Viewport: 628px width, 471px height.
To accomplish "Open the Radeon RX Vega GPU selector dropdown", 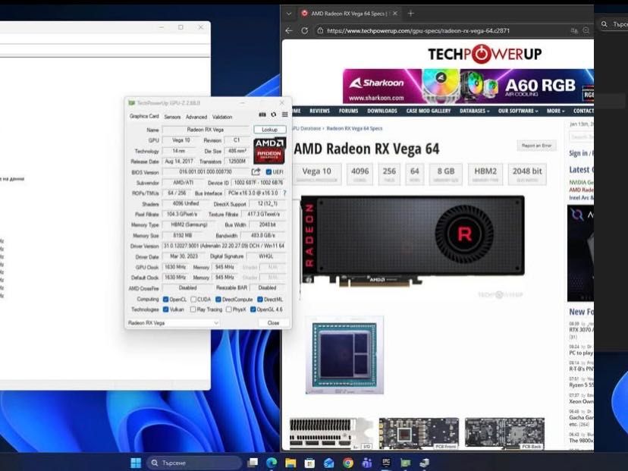I will 173,323.
